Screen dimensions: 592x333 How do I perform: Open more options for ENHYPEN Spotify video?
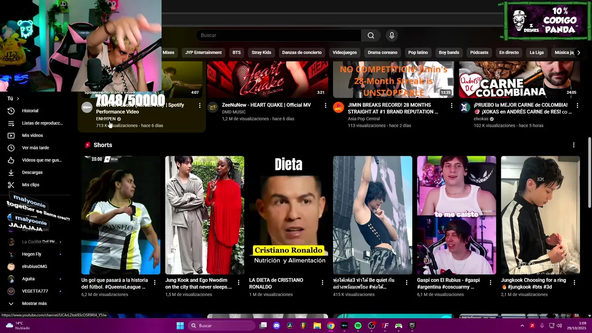point(200,106)
